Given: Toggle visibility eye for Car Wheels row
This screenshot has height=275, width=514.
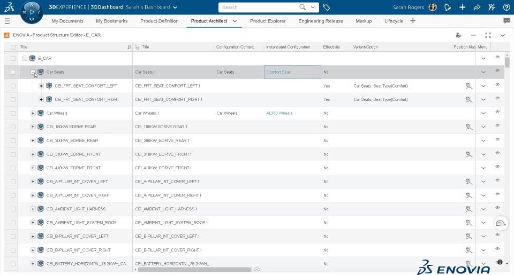Looking at the screenshot, I should [497, 112].
